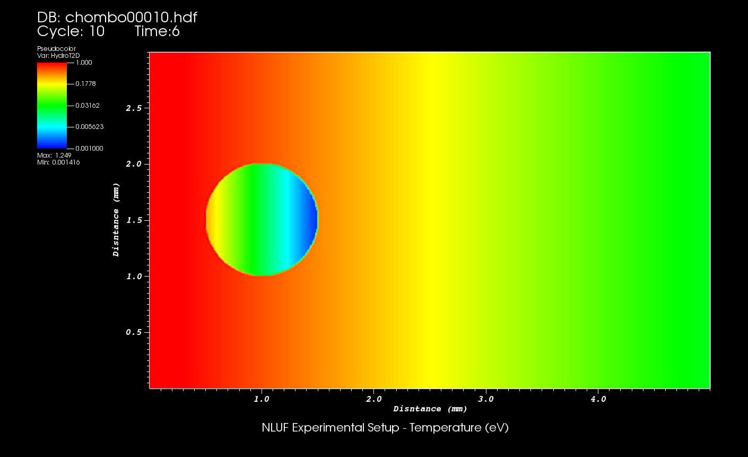Click the circular cold region in the plot

point(262,220)
